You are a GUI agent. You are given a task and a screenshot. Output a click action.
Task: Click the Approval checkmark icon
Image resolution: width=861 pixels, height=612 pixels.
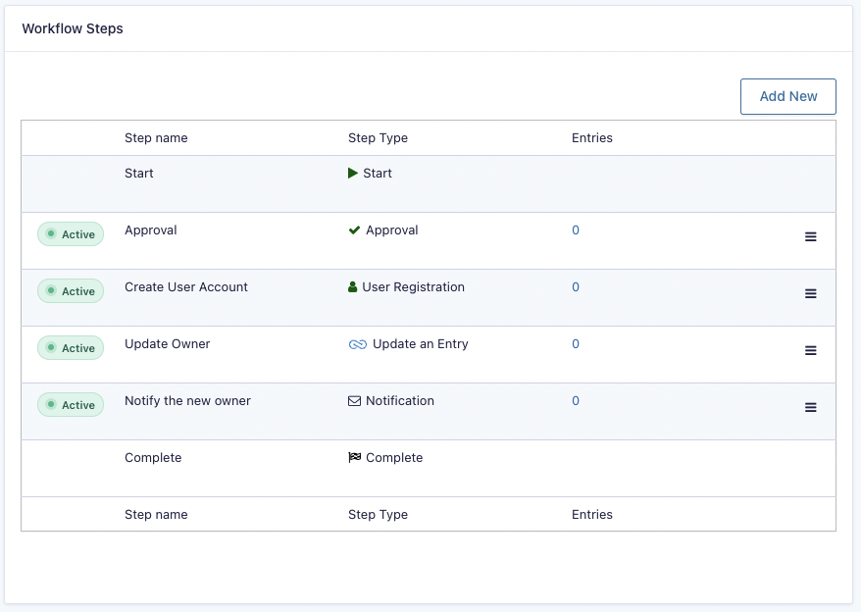click(x=354, y=230)
